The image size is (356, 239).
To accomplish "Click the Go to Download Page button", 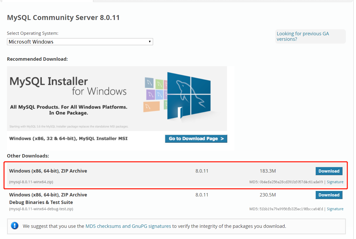I will click(x=196, y=139).
